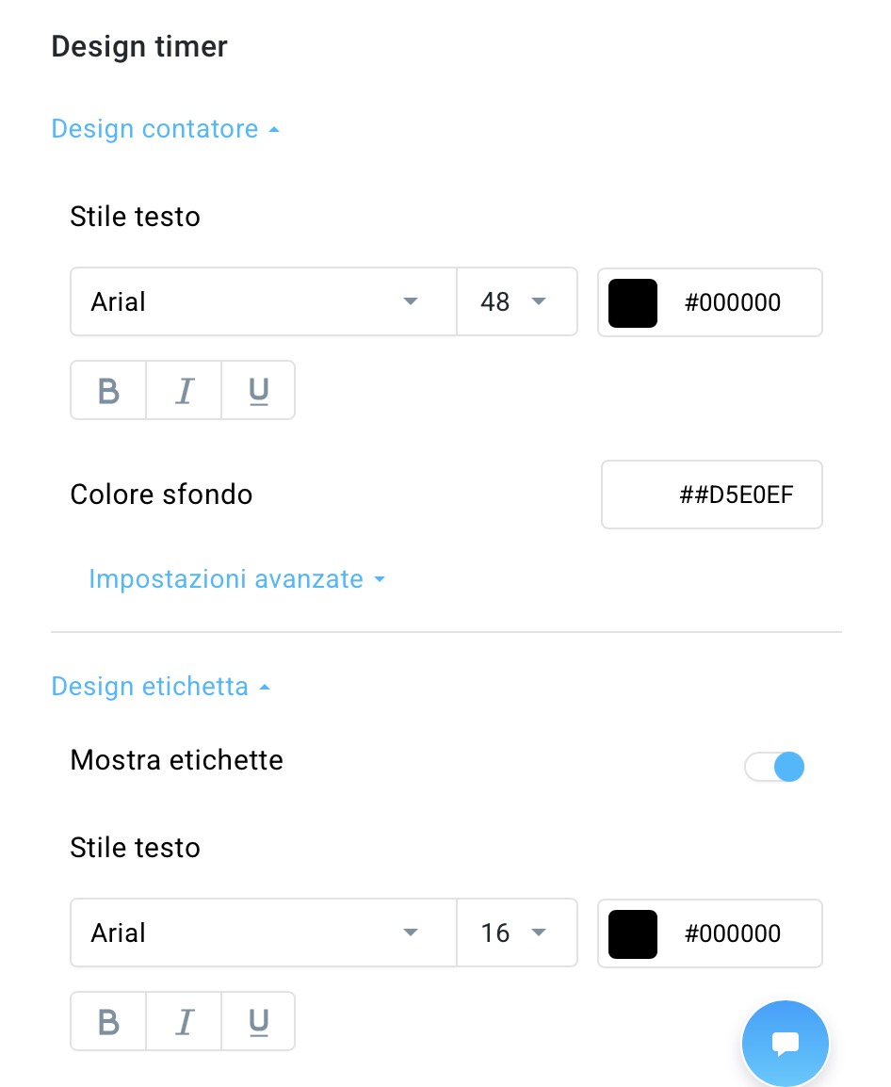The image size is (891, 1087).
Task: Apply bold to the counter text
Action: click(107, 390)
